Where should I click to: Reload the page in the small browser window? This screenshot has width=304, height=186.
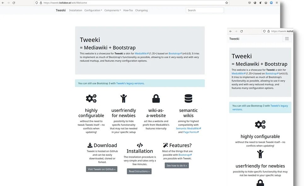241,31
